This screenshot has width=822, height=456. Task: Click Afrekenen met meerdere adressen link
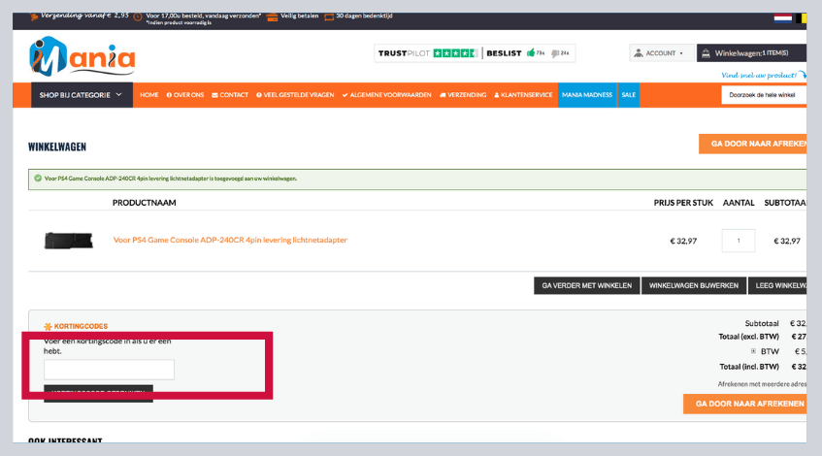coord(762,384)
